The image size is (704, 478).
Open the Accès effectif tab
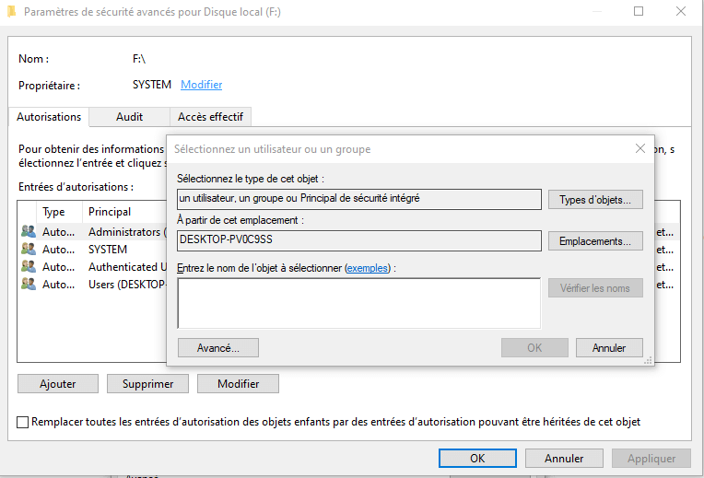210,117
